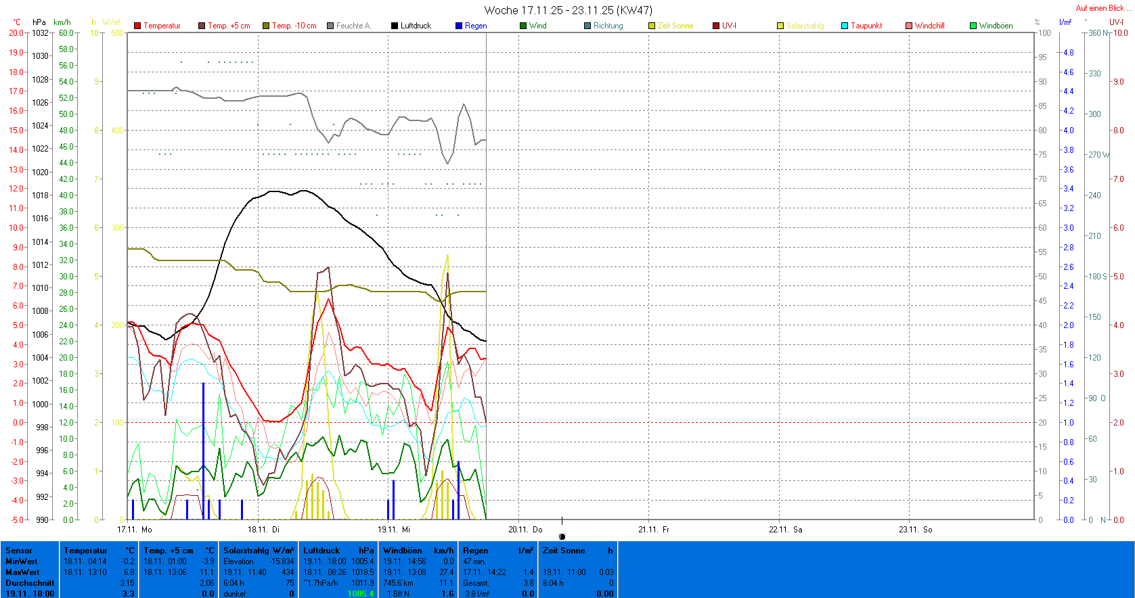Click the cyan Taupunkt legend square
The width and height of the screenshot is (1135, 598).
pos(845,26)
